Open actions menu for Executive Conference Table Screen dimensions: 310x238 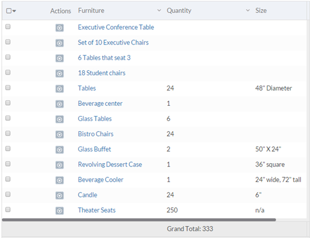click(x=60, y=28)
